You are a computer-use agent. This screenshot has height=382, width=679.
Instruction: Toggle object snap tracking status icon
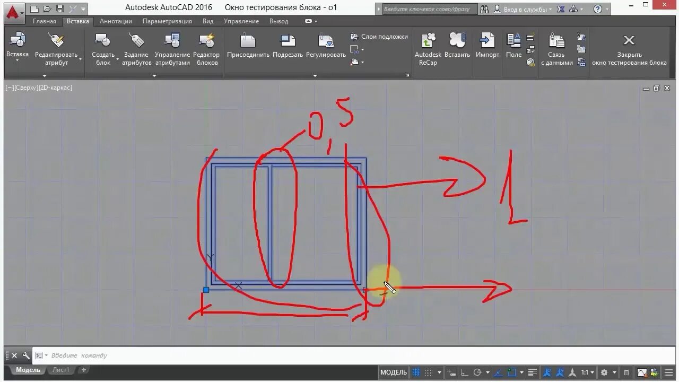tap(499, 372)
